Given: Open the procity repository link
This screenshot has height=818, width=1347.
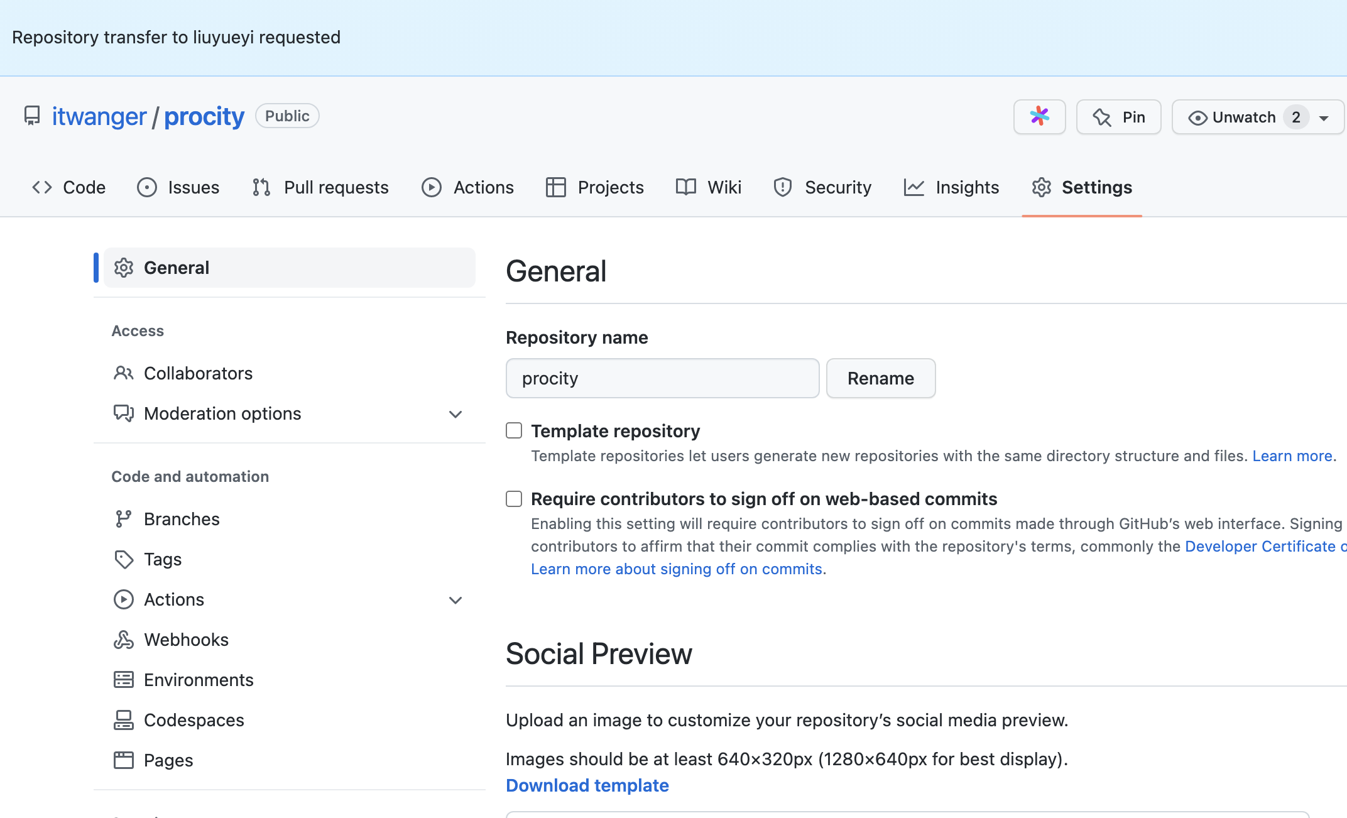Looking at the screenshot, I should [x=204, y=116].
